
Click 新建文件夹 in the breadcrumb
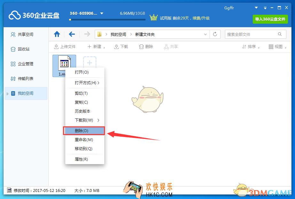point(145,35)
